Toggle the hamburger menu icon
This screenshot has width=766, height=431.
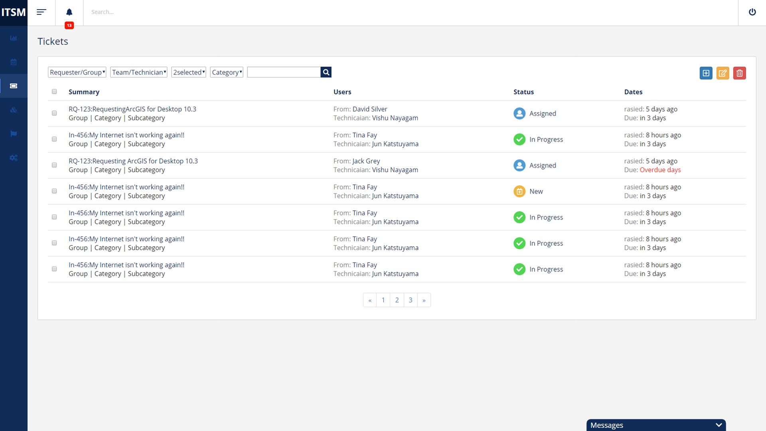coord(41,12)
